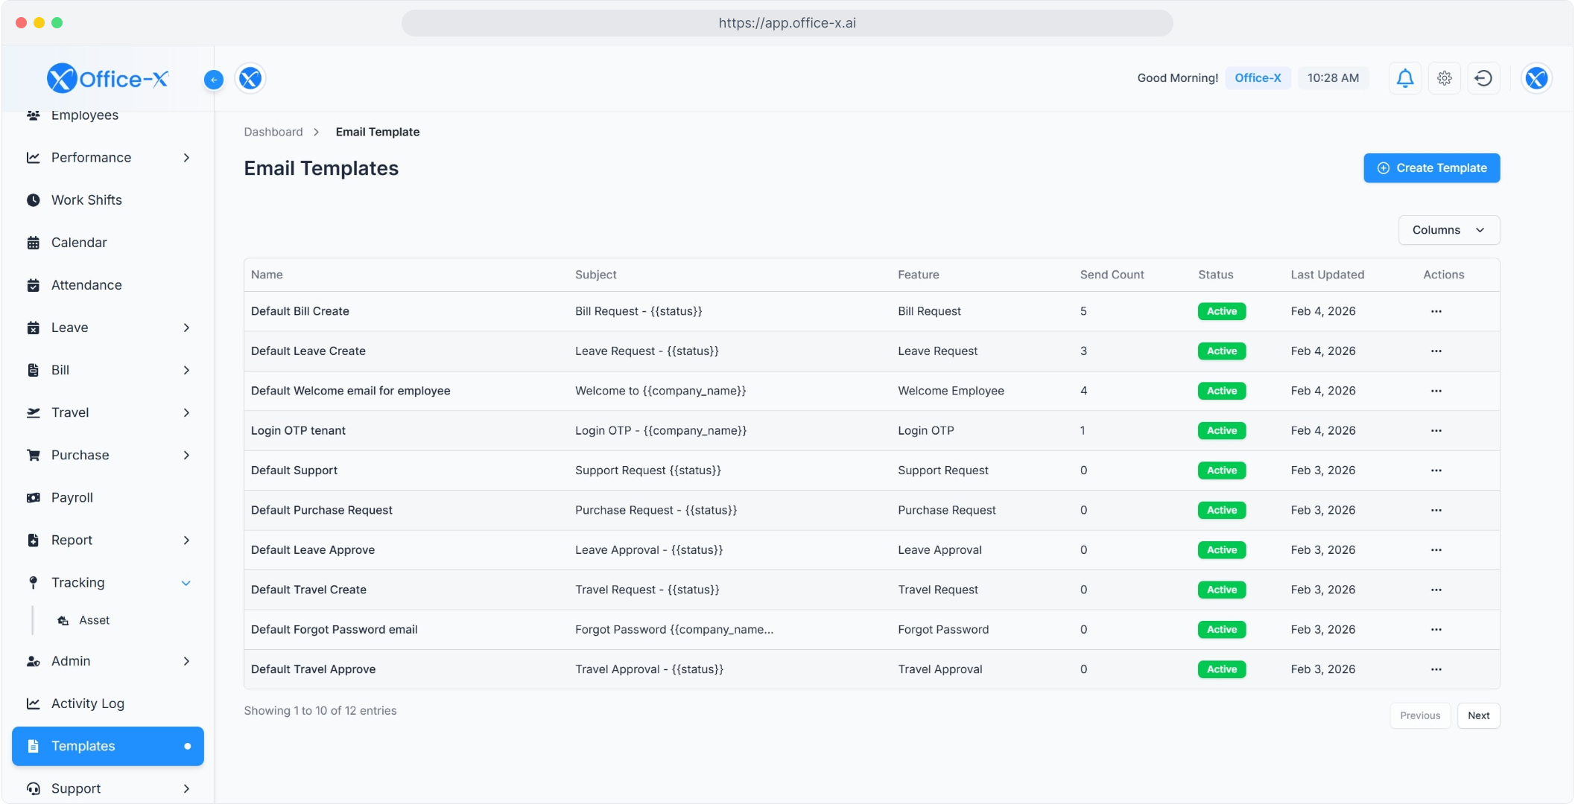Expand the Admin sidebar menu
1575x804 pixels.
pos(108,661)
